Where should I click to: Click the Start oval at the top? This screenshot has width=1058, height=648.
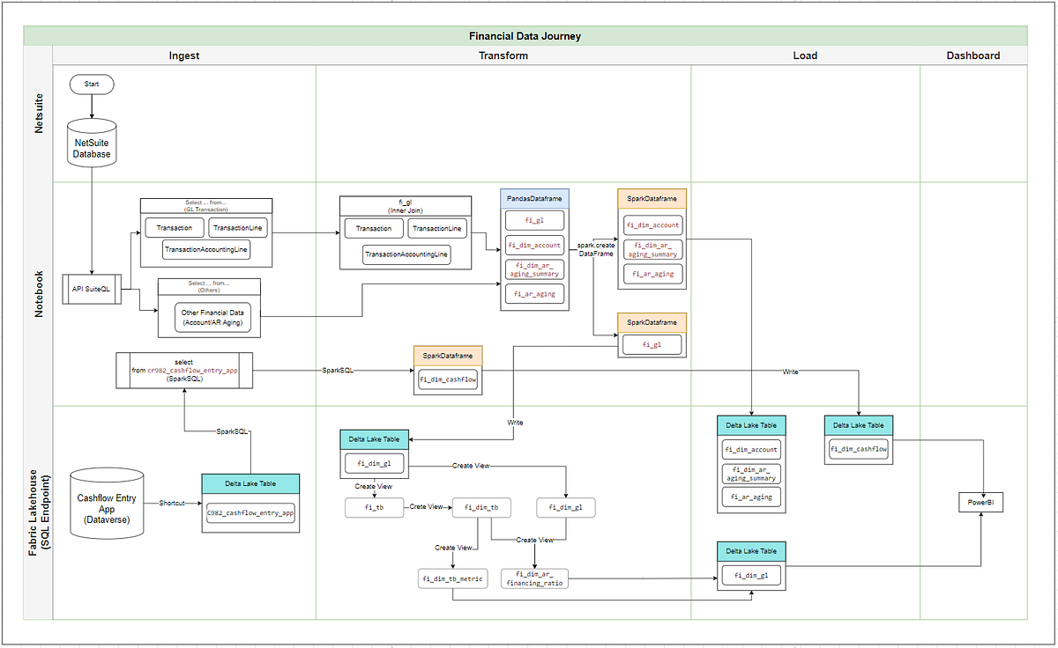[92, 84]
